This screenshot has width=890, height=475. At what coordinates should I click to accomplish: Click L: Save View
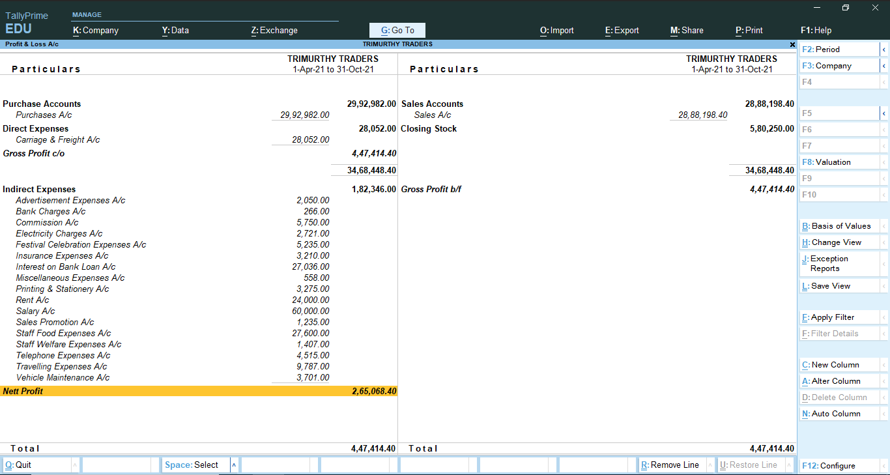[x=839, y=286]
